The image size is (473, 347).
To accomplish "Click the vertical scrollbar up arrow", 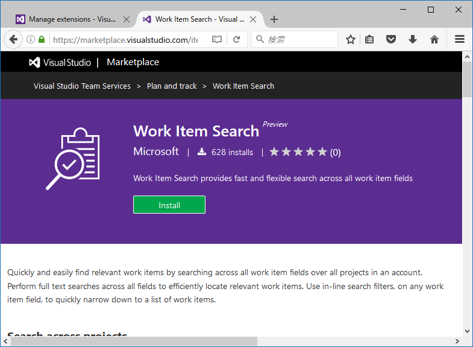I will [x=467, y=57].
